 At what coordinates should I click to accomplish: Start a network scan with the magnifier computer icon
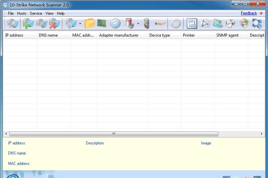(x=13, y=23)
